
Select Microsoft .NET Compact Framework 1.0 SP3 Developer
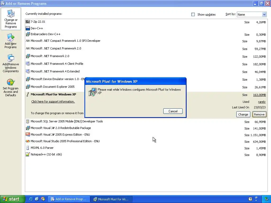click(x=146, y=41)
